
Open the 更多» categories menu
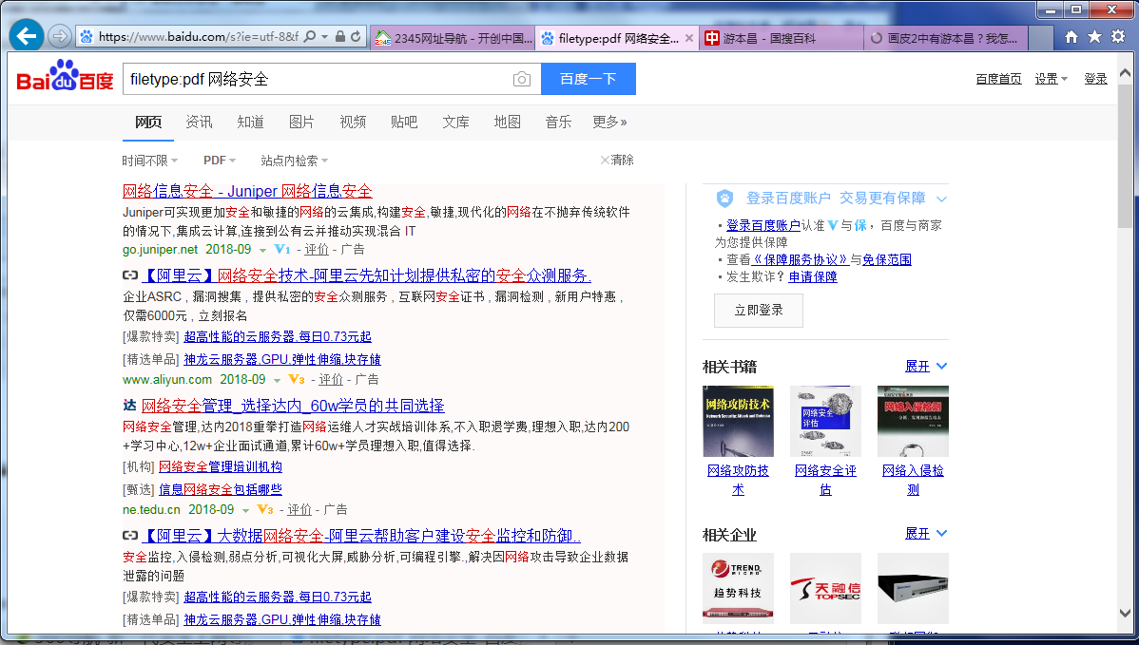pyautogui.click(x=609, y=122)
